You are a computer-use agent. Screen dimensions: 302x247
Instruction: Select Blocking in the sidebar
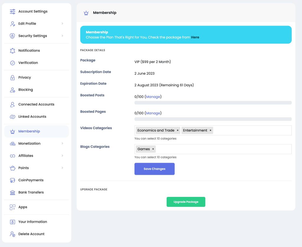pyautogui.click(x=36, y=90)
